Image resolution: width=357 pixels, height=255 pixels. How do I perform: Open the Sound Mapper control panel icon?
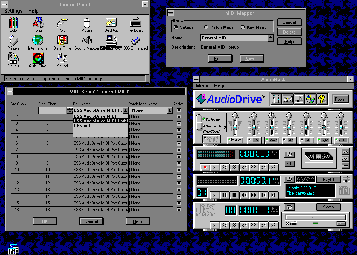tap(87, 41)
